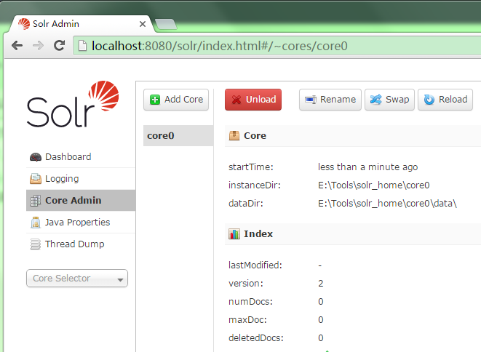This screenshot has height=352, width=481.
Task: Click the Solr Admin tab favicon
Action: [x=24, y=24]
